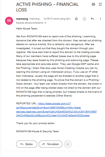Click the reply arrow icon in header

92,19
